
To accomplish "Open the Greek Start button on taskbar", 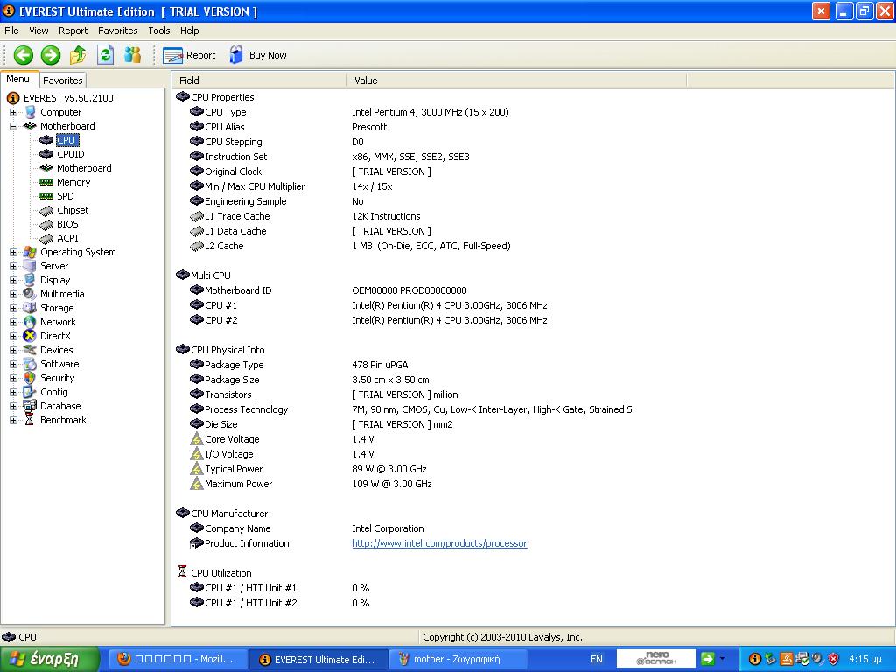I will pyautogui.click(x=50, y=659).
